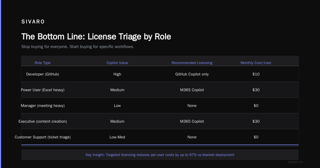Click Medium value in Power User row
The height and width of the screenshot is (168, 320).
coord(117,90)
